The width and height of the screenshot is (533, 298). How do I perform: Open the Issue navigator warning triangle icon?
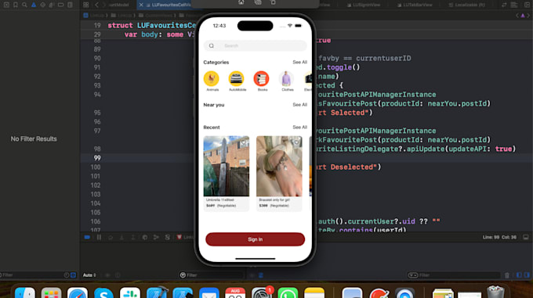tap(34, 5)
